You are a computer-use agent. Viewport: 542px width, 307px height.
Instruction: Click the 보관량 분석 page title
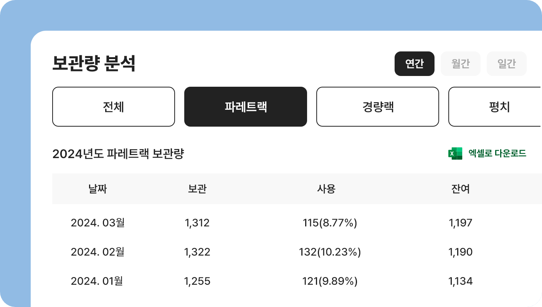(94, 64)
